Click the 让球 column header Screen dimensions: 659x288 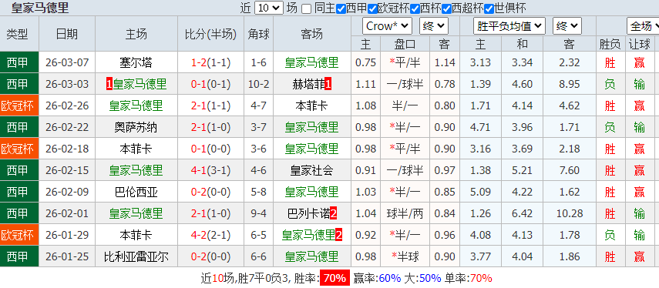pyautogui.click(x=640, y=44)
